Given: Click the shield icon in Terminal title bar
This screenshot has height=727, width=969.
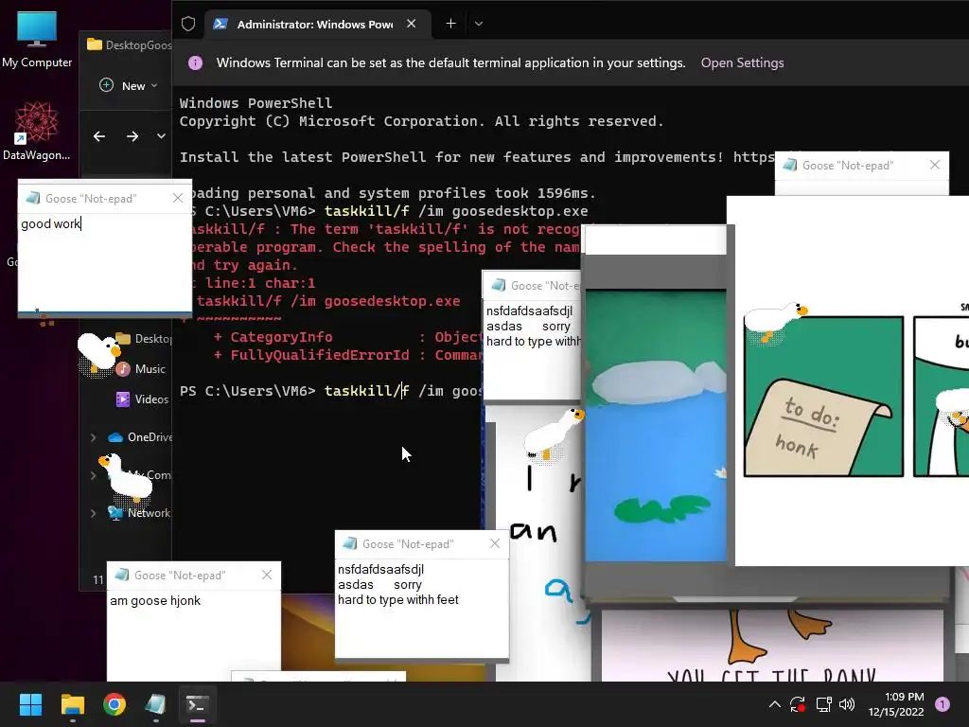Looking at the screenshot, I should [188, 24].
